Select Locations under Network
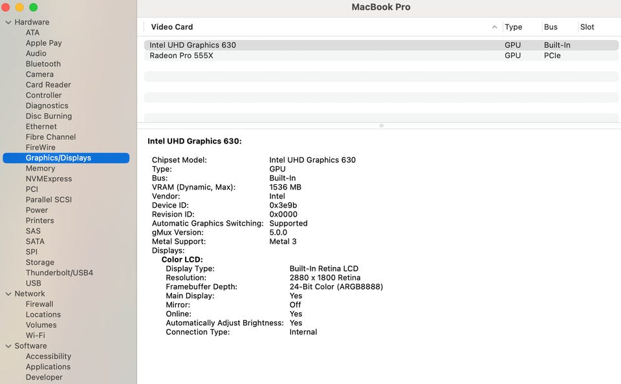 pyautogui.click(x=43, y=315)
